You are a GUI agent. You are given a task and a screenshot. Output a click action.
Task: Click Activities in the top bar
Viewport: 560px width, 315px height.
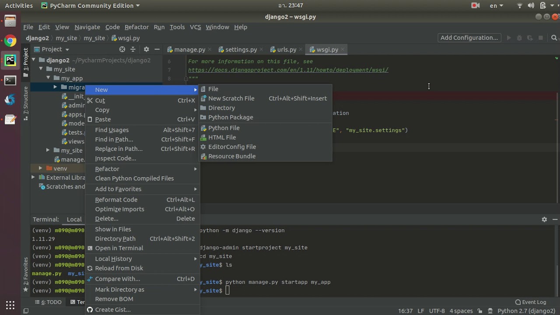coord(19,6)
